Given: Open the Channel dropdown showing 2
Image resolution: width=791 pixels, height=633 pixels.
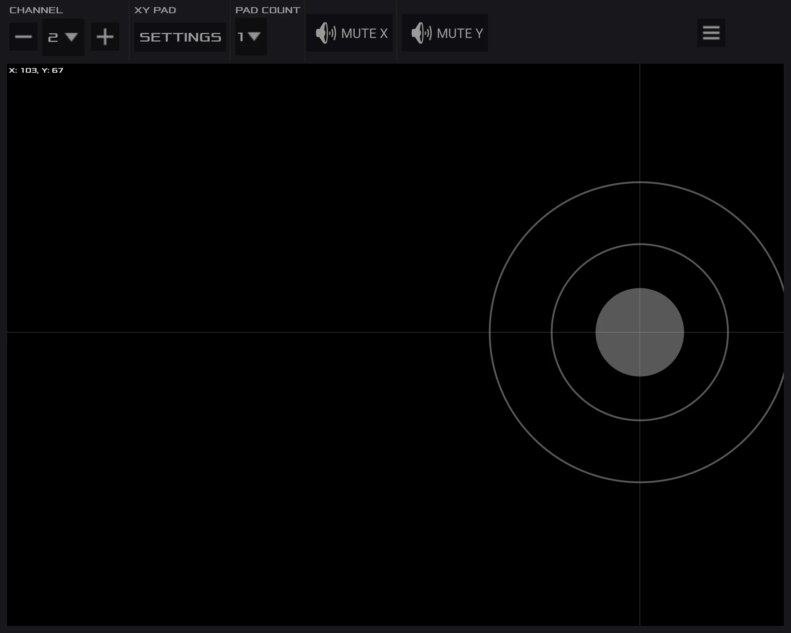Looking at the screenshot, I should (x=63, y=37).
